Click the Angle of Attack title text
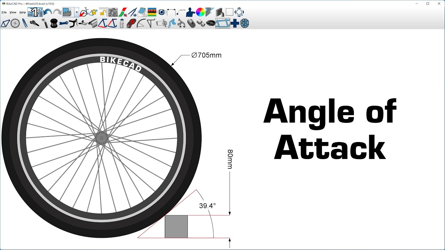Viewport: 445px width, 250px height. pyautogui.click(x=330, y=129)
